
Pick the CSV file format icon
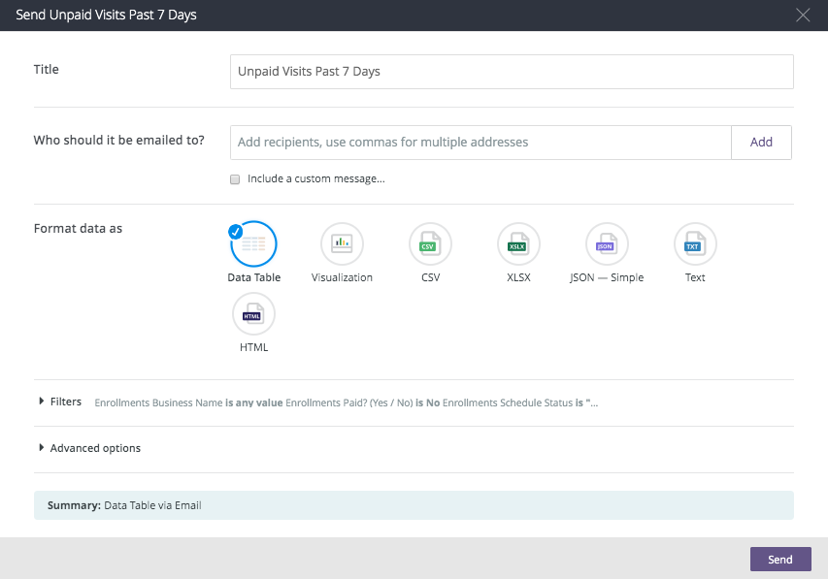(x=430, y=244)
